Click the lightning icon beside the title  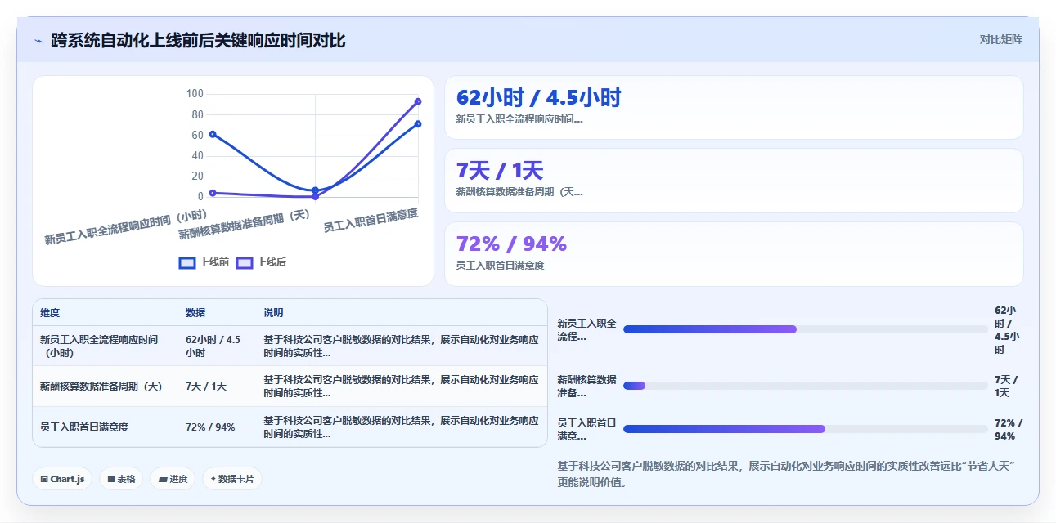[39, 40]
